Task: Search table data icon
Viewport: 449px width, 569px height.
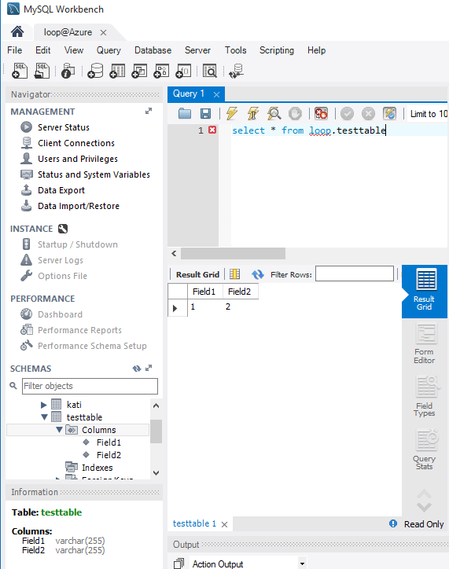Action: tap(209, 71)
